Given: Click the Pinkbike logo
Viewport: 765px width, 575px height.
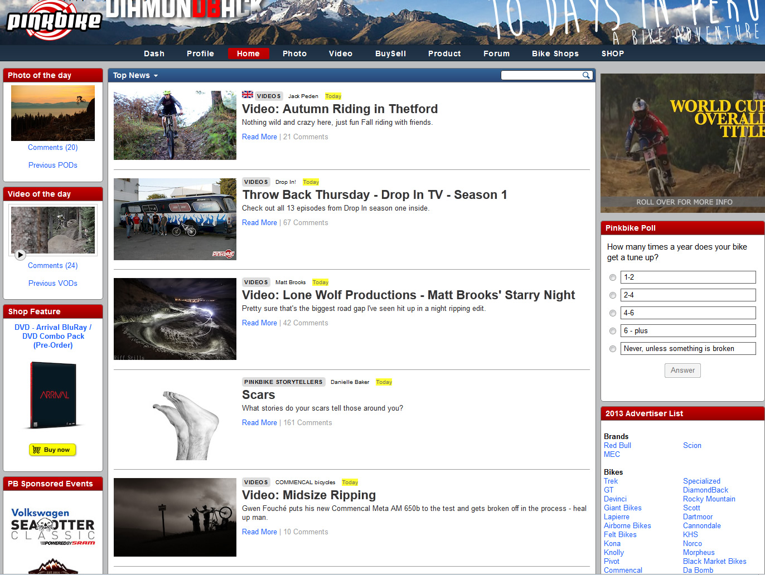Looking at the screenshot, I should (54, 21).
